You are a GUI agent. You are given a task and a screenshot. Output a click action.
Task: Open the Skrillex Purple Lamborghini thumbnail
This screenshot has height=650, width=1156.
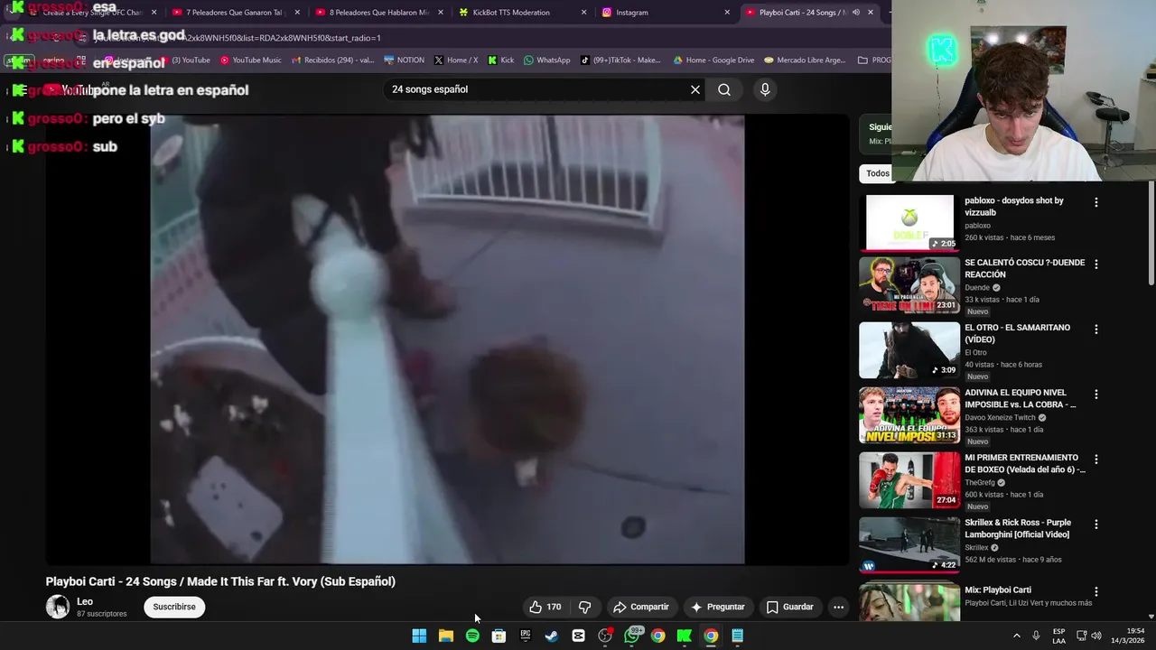pos(909,545)
